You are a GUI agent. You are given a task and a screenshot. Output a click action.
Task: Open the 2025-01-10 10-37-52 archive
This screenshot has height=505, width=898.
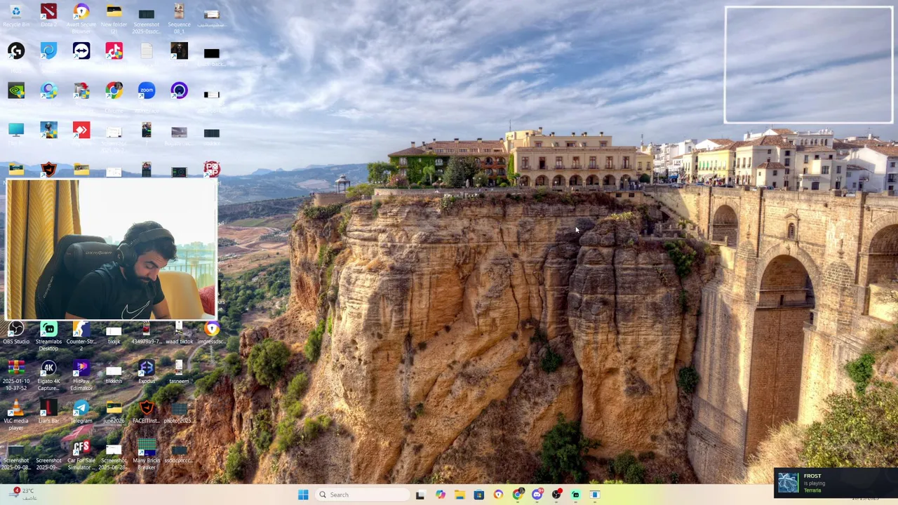tap(16, 375)
